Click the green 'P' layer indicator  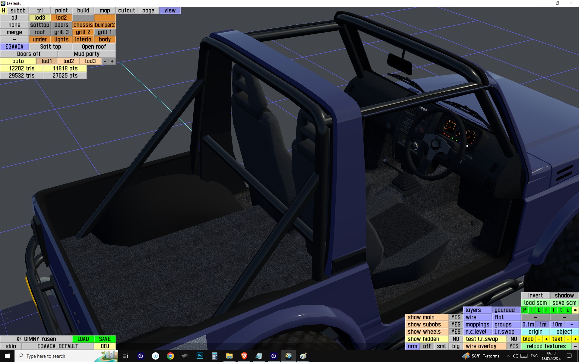[525, 310]
